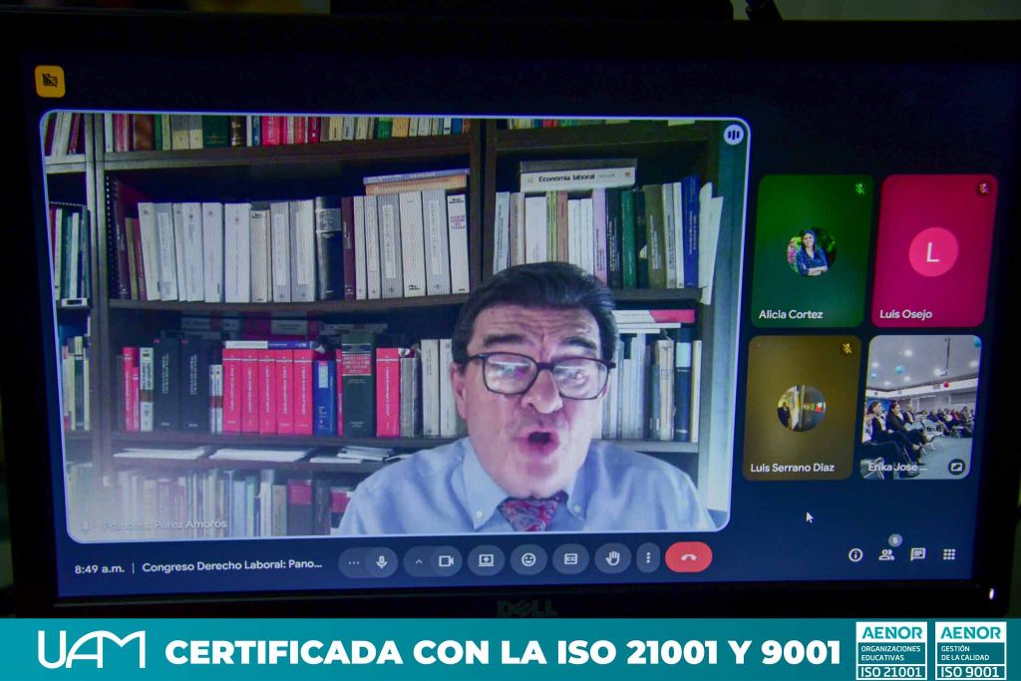The width and height of the screenshot is (1021, 681).
Task: Click Luis Serrano Diaz's round avatar
Action: point(802,408)
